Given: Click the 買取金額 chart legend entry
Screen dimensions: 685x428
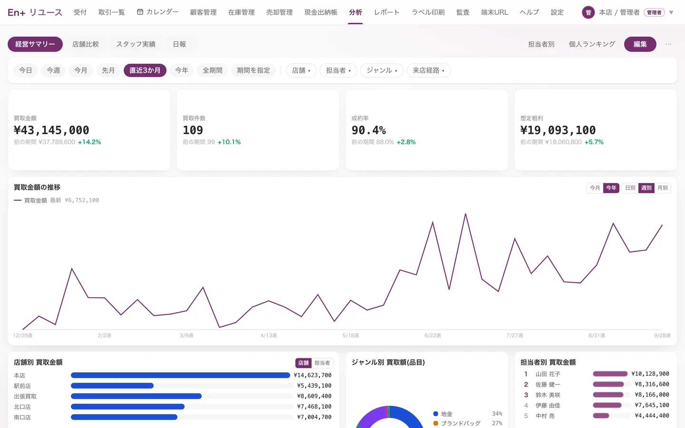Looking at the screenshot, I should tap(57, 200).
